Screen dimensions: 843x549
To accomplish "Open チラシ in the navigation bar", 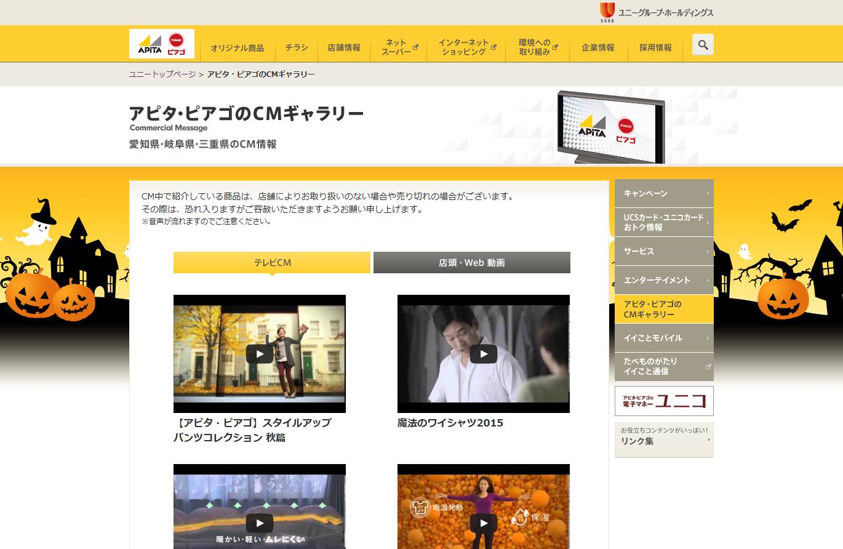I will click(x=297, y=47).
